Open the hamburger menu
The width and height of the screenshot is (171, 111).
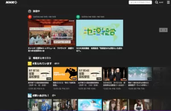tap(168, 2)
